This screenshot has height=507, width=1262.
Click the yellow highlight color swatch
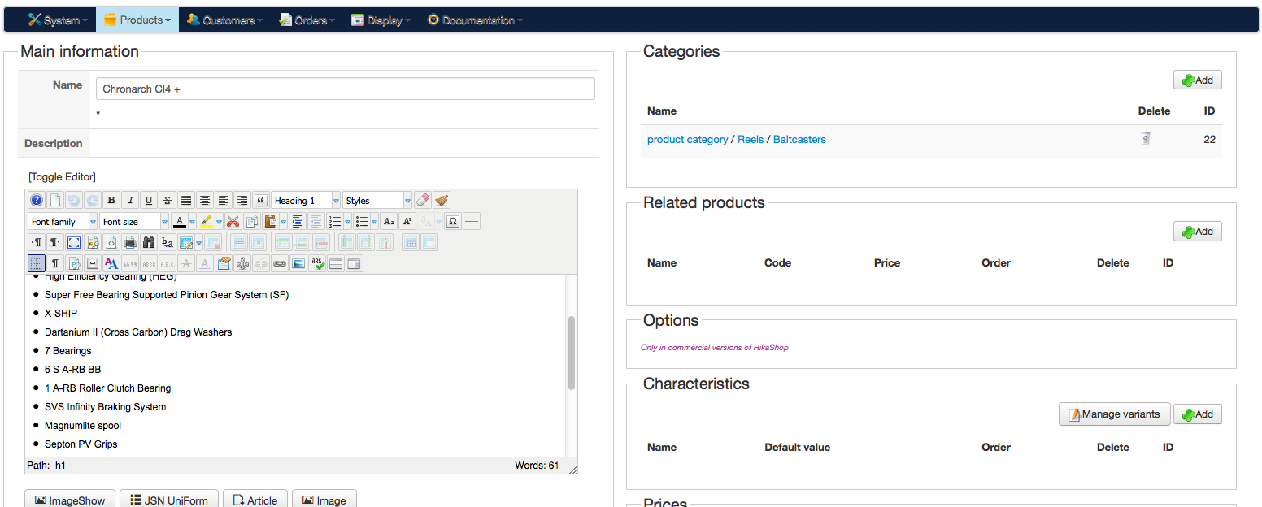207,222
